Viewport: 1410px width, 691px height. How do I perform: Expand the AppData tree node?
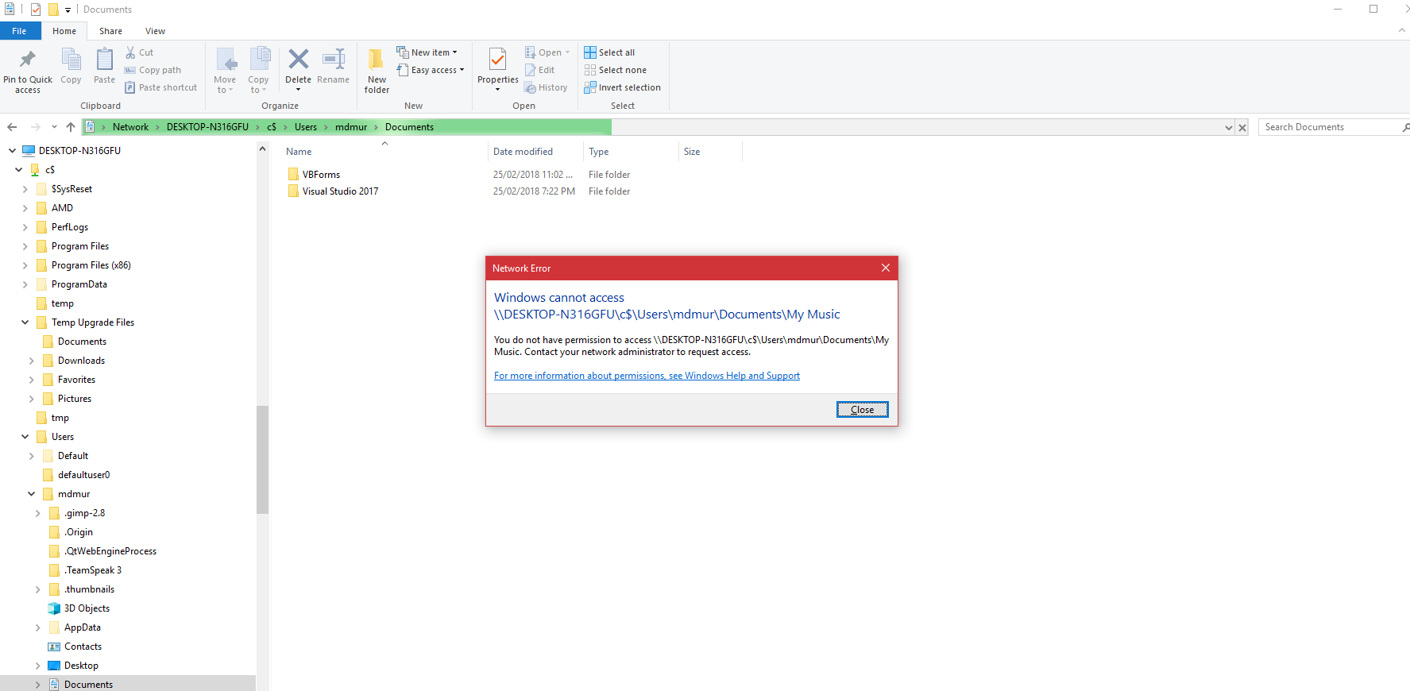pyautogui.click(x=37, y=627)
